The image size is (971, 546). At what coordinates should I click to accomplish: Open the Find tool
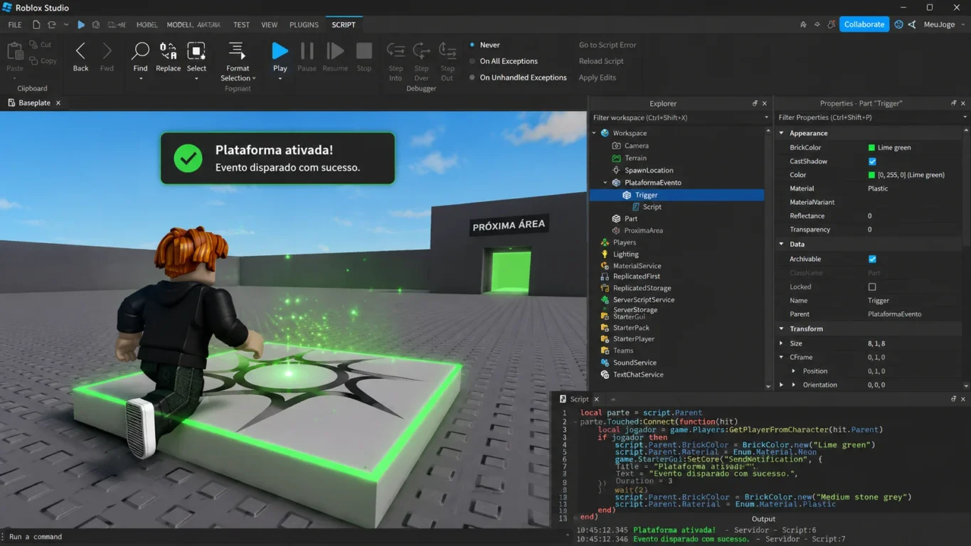click(140, 50)
